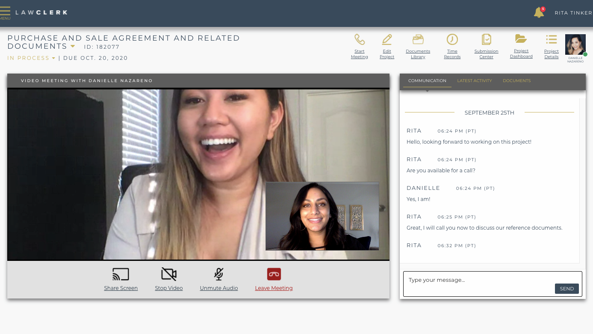Click the Edit Project pencil icon
The height and width of the screenshot is (334, 593).
(387, 40)
